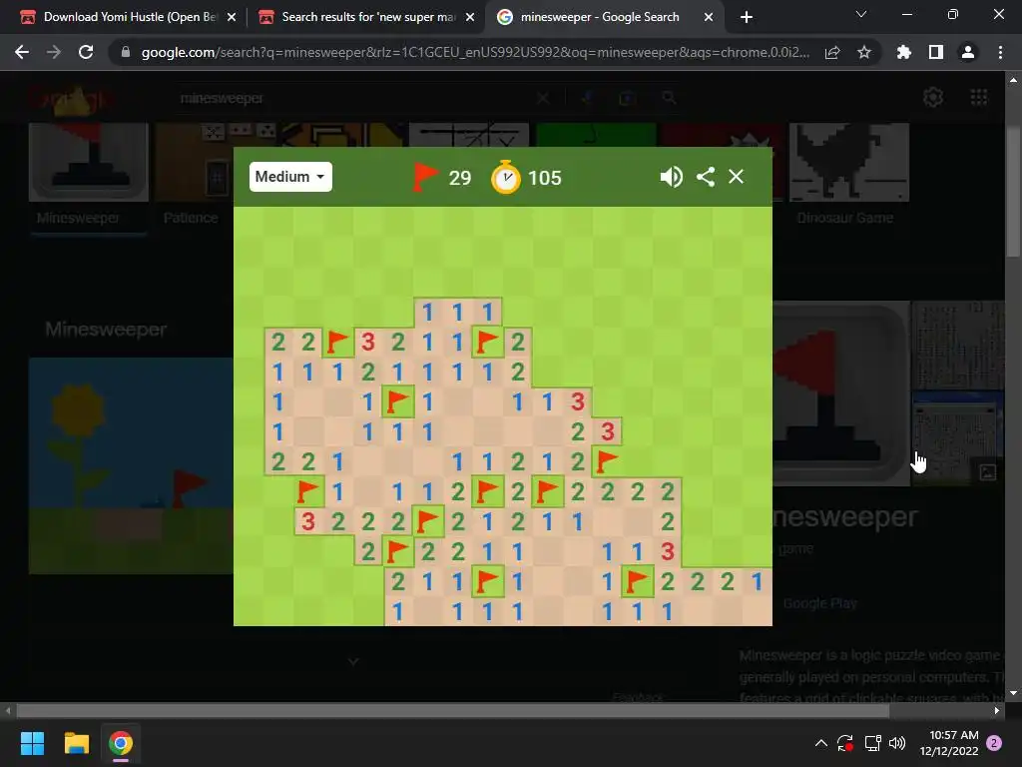Click the flag right of the green 2 column

click(607, 461)
